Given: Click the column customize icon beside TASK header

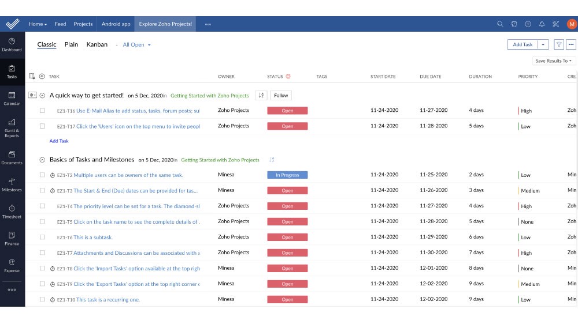Looking at the screenshot, I should (32, 76).
